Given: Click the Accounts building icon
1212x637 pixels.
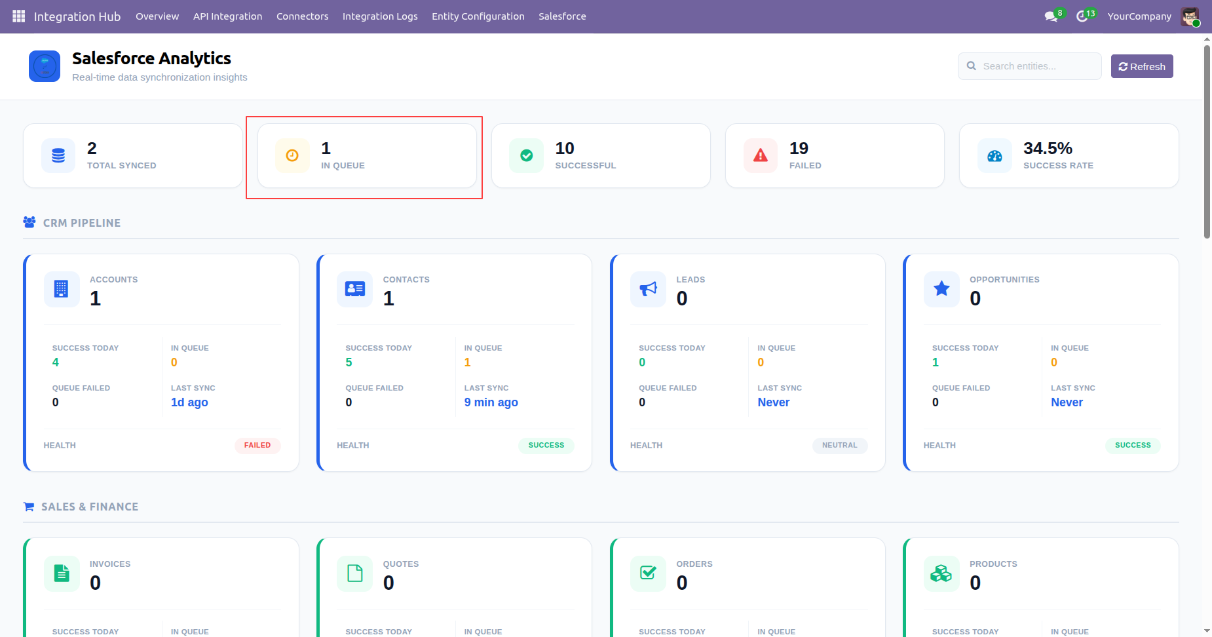Looking at the screenshot, I should point(61,289).
